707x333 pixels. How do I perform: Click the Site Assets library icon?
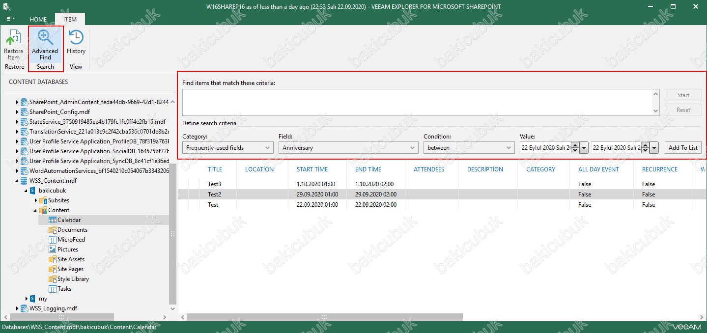pos(53,259)
